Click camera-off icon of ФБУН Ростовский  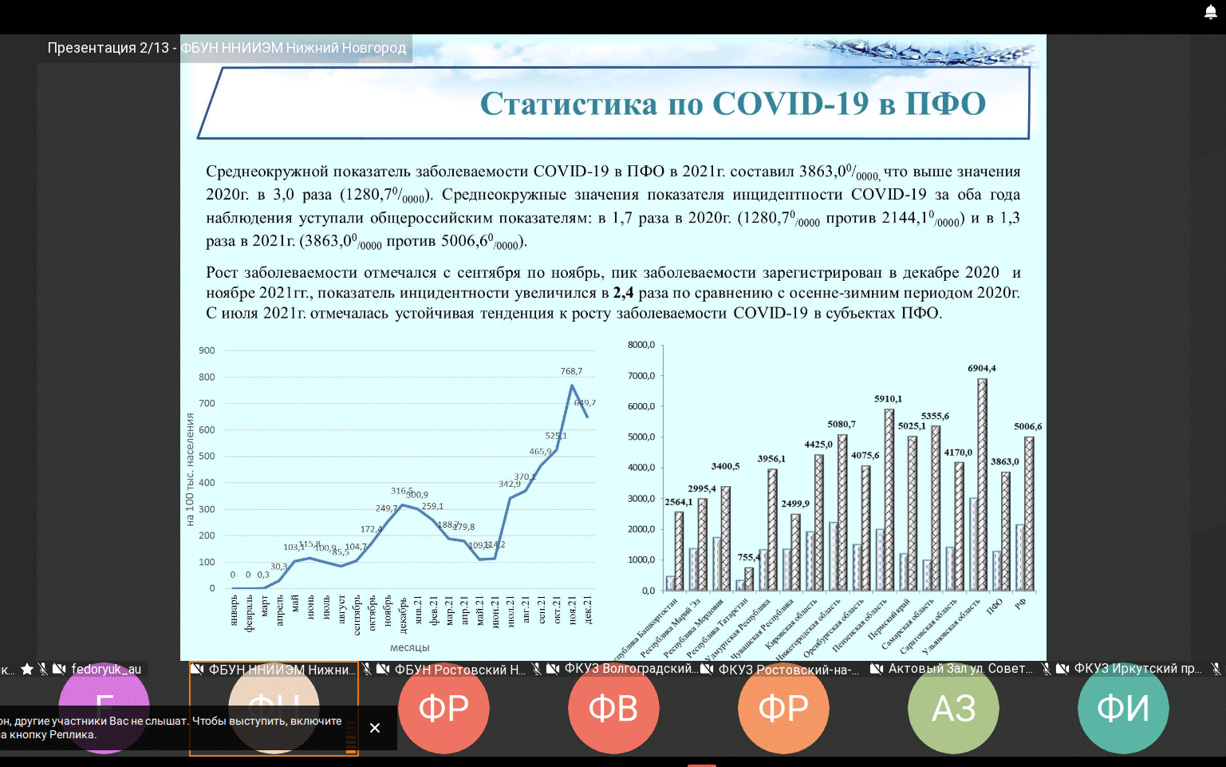(383, 669)
